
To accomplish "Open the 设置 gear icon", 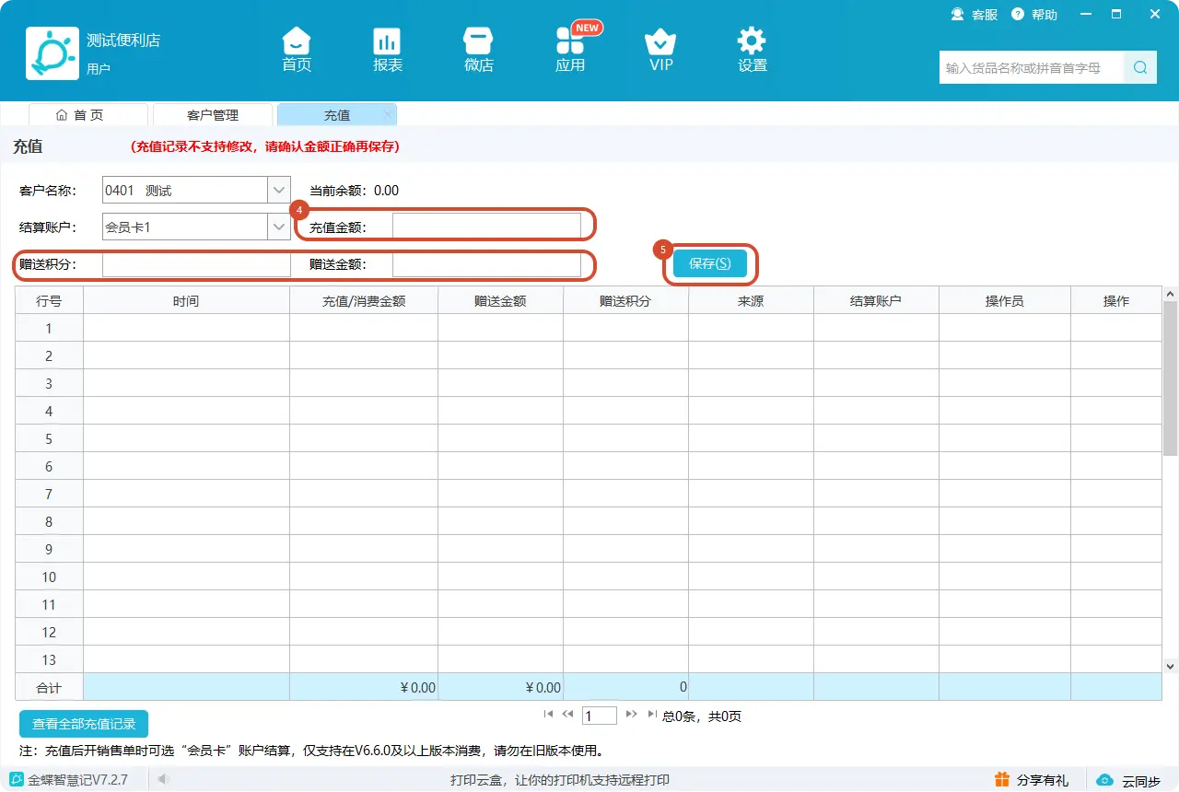I will tap(752, 41).
